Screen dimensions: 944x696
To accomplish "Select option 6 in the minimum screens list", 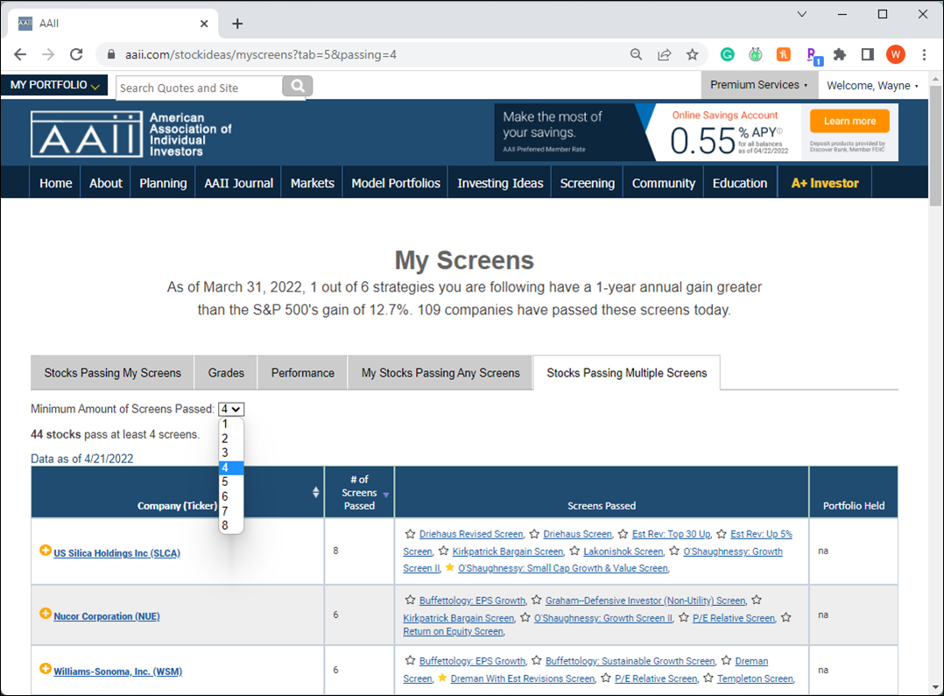I will (x=225, y=496).
